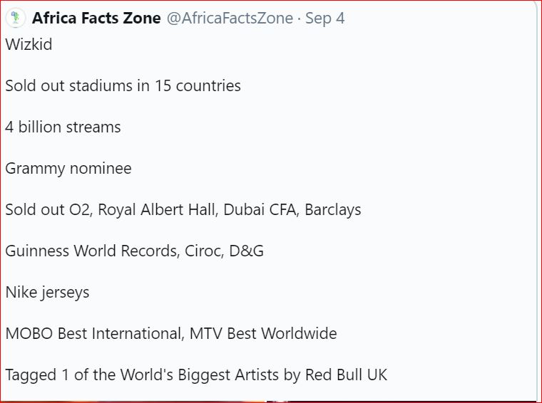Click the line about stadiums in 15 countries
Image resolution: width=542 pixels, height=403 pixels.
click(123, 86)
